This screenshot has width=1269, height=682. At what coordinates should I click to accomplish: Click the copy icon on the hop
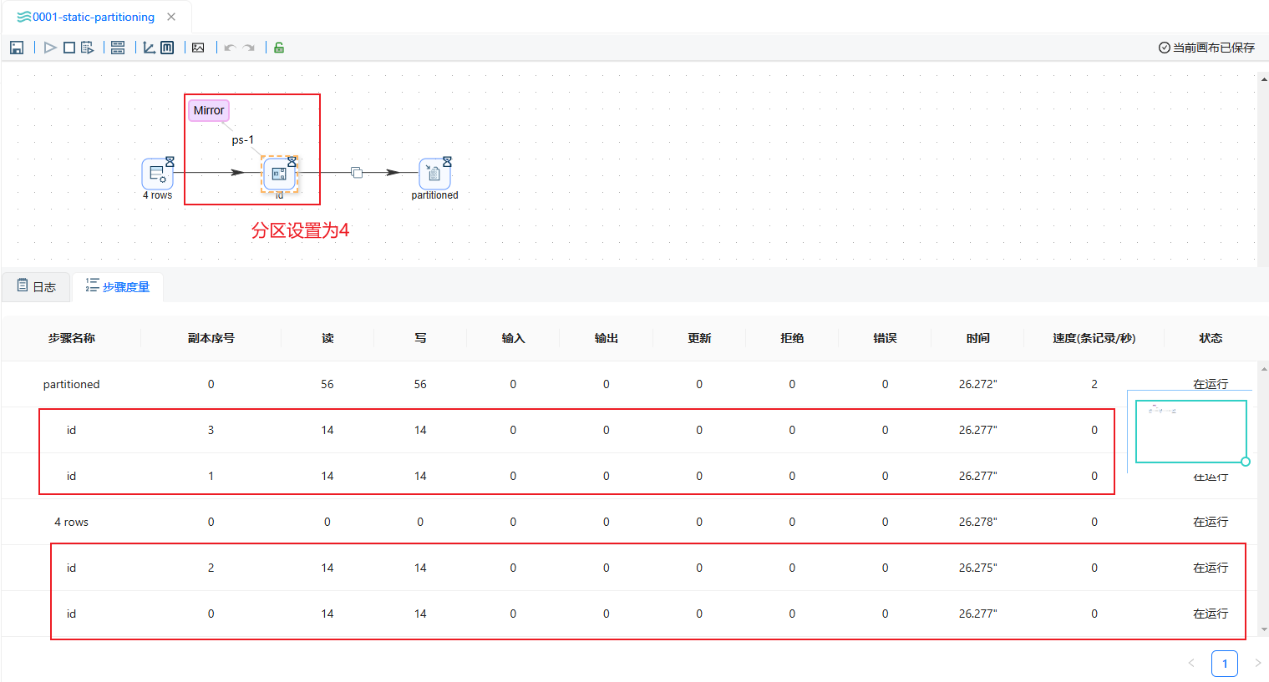(357, 173)
